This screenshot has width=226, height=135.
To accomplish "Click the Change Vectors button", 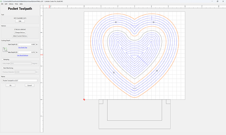I will pos(20,32).
